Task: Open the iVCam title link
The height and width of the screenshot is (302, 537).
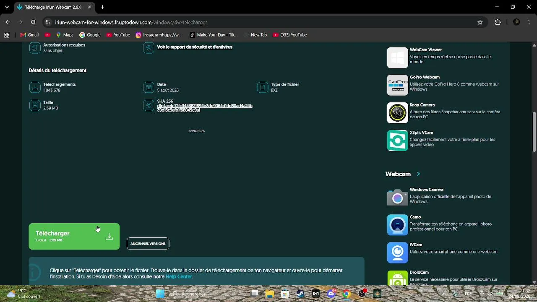Action: click(x=416, y=245)
